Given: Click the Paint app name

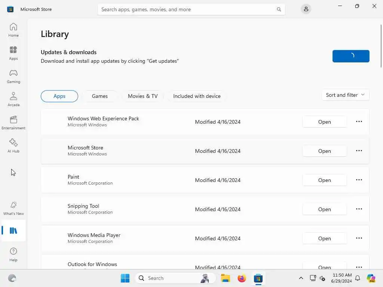Looking at the screenshot, I should click(73, 177).
